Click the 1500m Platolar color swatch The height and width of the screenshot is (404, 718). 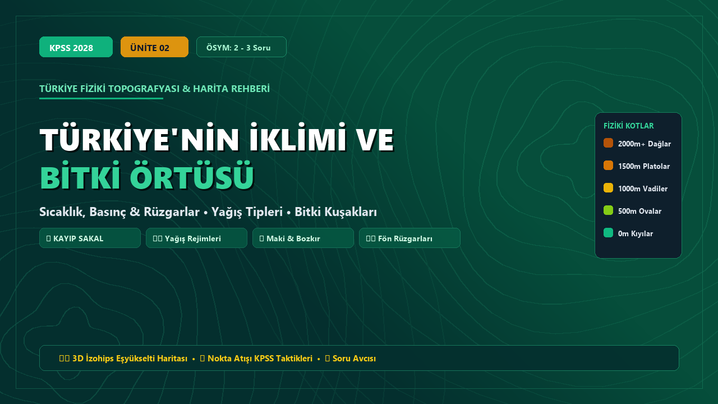tap(608, 166)
